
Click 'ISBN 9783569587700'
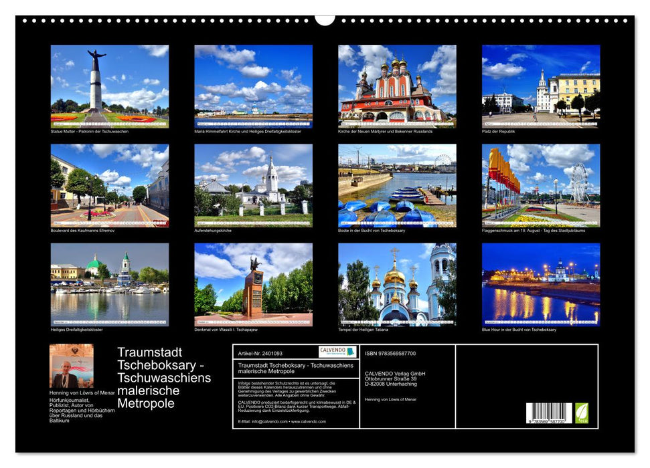(390, 353)
